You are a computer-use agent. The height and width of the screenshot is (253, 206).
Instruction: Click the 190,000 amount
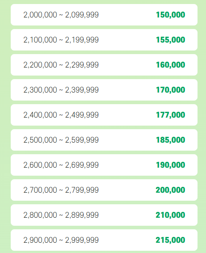pos(171,165)
